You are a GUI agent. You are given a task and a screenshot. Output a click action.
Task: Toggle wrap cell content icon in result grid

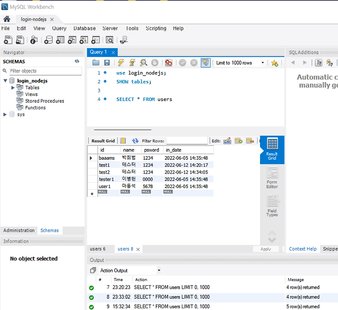point(123,140)
